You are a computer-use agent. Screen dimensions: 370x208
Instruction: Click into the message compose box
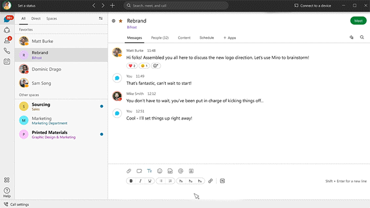pyautogui.click(x=239, y=192)
